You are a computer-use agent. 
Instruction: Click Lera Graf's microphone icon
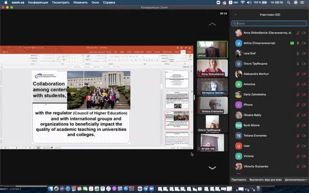pos(298,53)
